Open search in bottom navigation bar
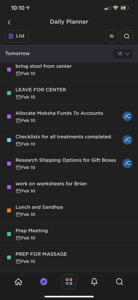The image size is (138, 300). [x=119, y=282]
